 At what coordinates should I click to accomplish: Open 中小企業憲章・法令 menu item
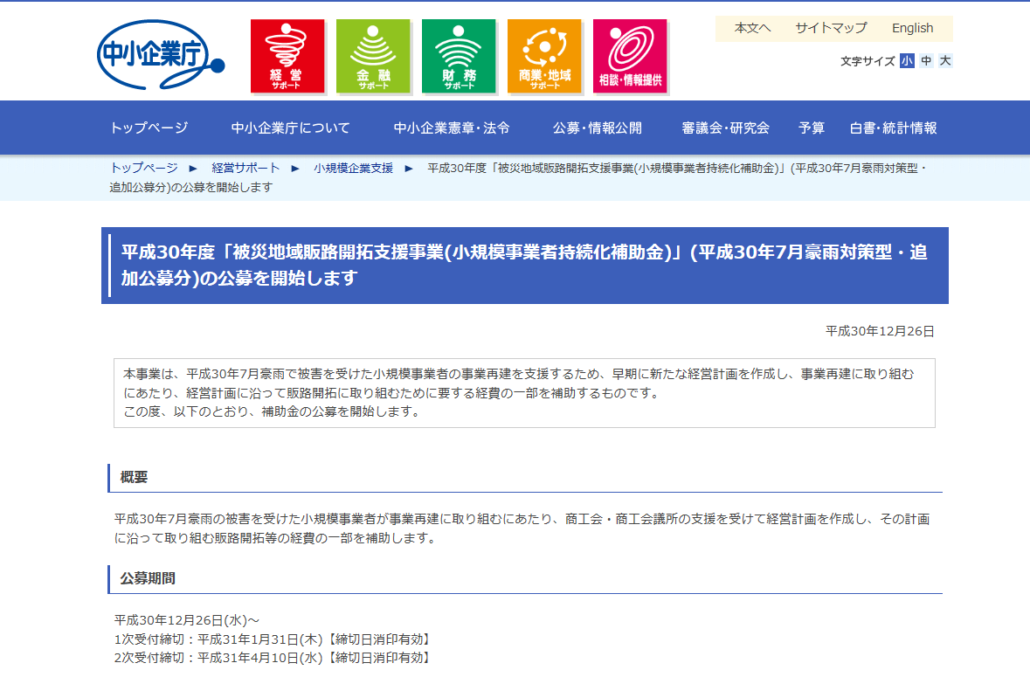(x=452, y=128)
